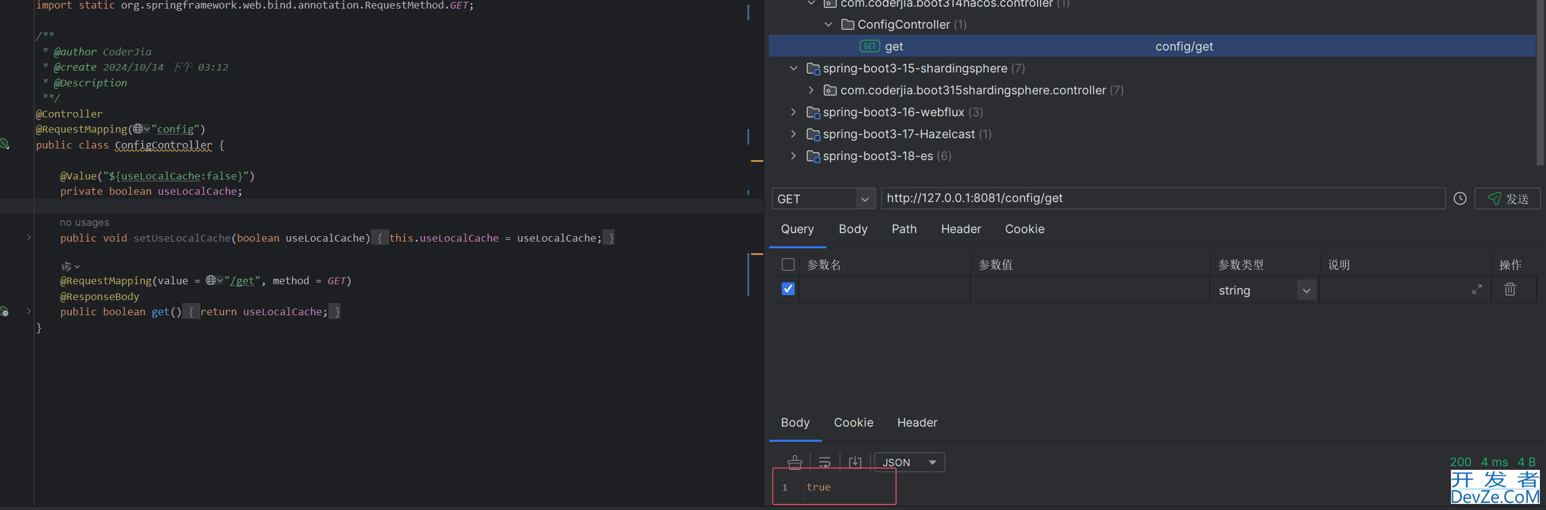This screenshot has width=1546, height=510.
Task: Expand the com.coderjia.boot315shardingsphere.controller package
Action: 811,90
